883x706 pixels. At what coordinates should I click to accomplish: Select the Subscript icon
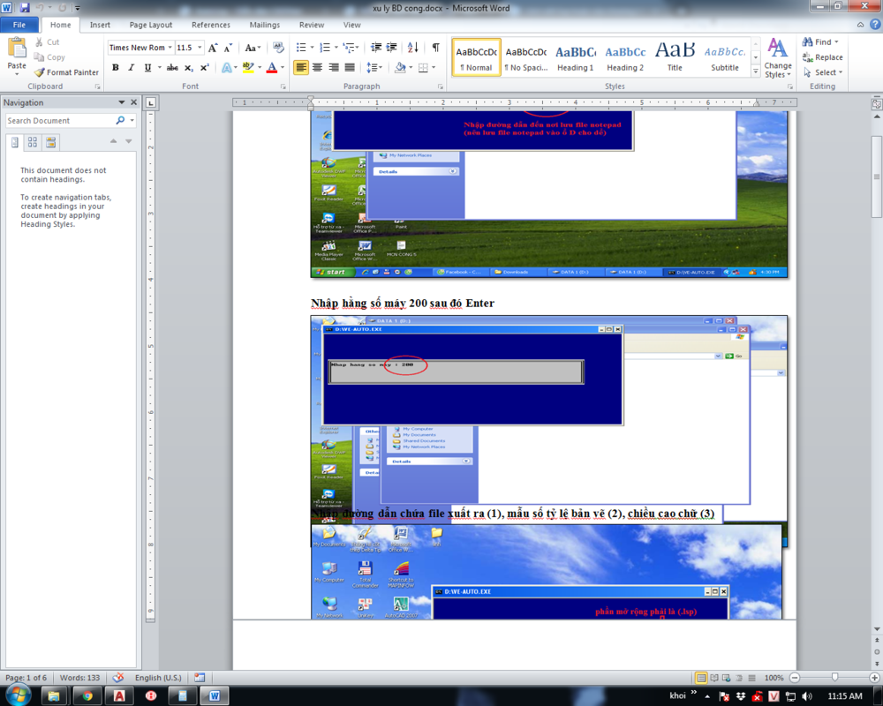[187, 67]
